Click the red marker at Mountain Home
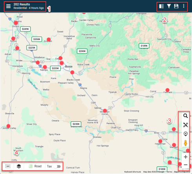 pyautogui.click(x=105, y=111)
